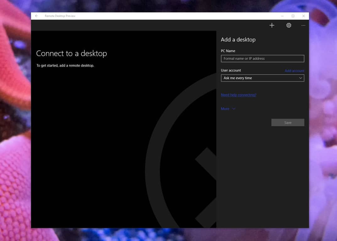Click the Add a desktop panel title
This screenshot has height=241, width=337.
click(x=238, y=40)
